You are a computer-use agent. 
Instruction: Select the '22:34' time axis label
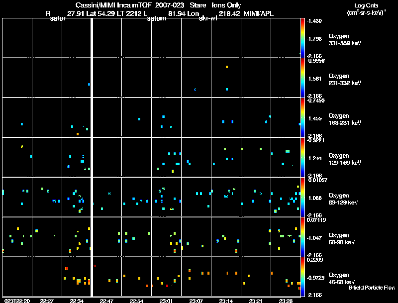click(x=77, y=301)
